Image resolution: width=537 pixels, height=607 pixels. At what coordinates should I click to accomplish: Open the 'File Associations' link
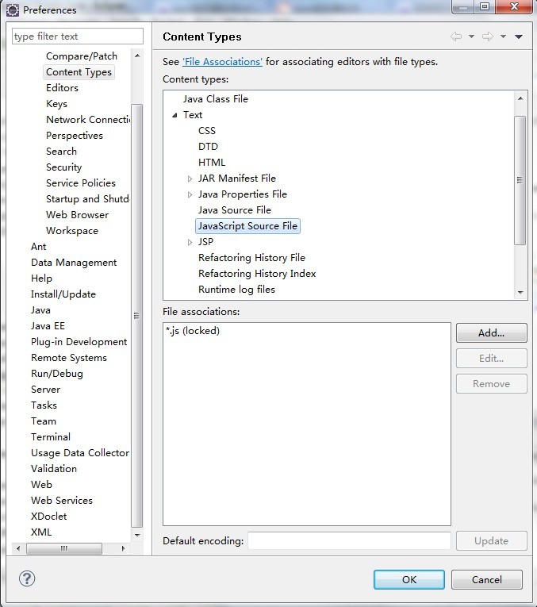tap(222, 61)
